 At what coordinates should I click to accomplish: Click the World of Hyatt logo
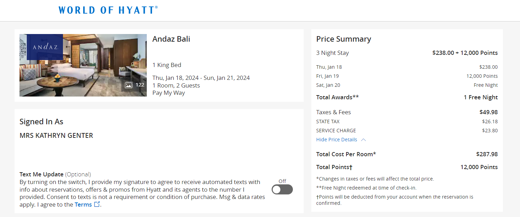[x=108, y=10]
